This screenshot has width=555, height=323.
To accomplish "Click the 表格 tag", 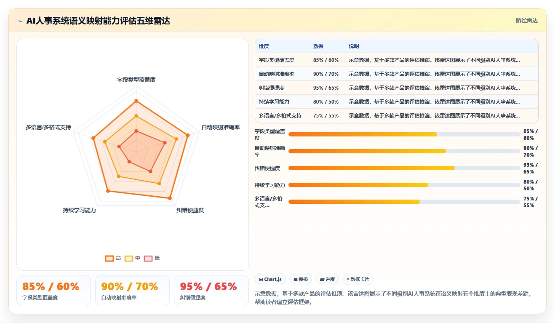I will [x=301, y=279].
